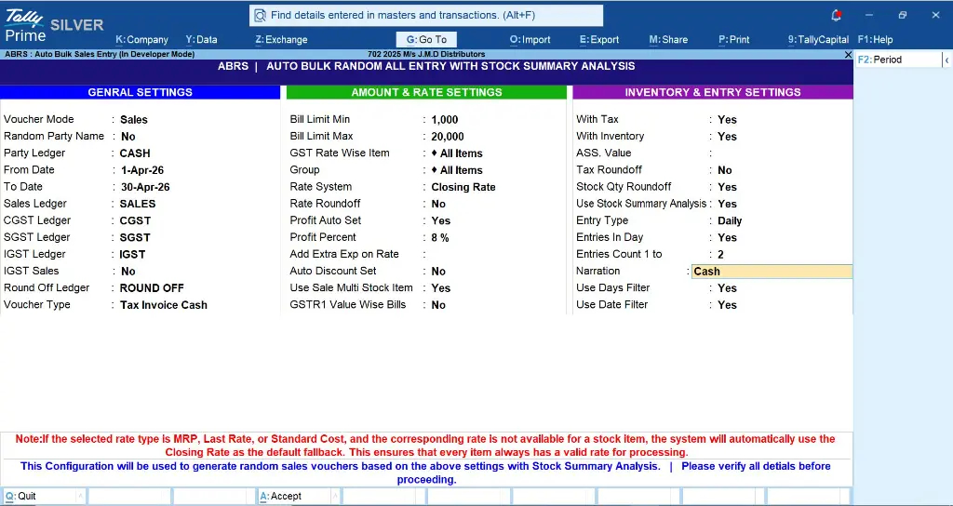Click the GENRAL SETTINGS header

[x=140, y=92]
